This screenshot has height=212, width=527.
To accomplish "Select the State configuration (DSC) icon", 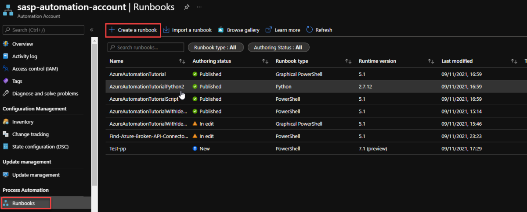I will pyautogui.click(x=6, y=146).
